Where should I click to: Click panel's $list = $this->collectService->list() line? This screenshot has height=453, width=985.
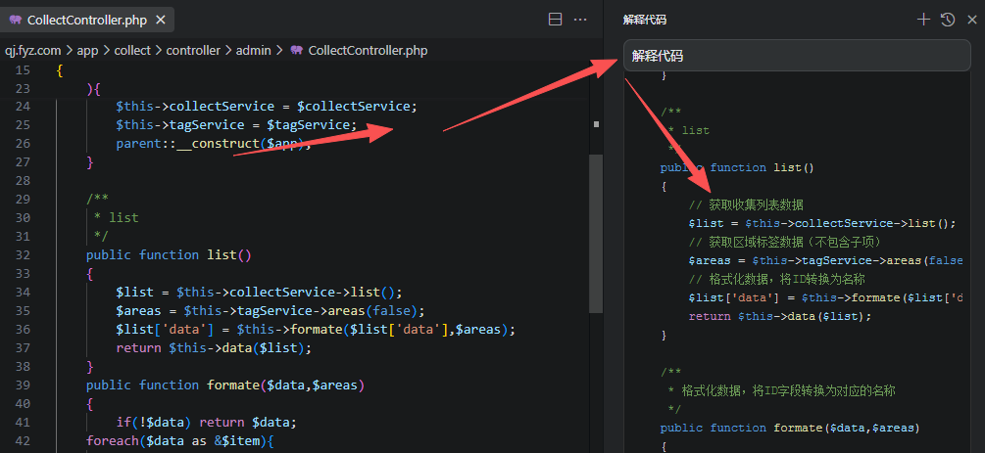coord(822,223)
